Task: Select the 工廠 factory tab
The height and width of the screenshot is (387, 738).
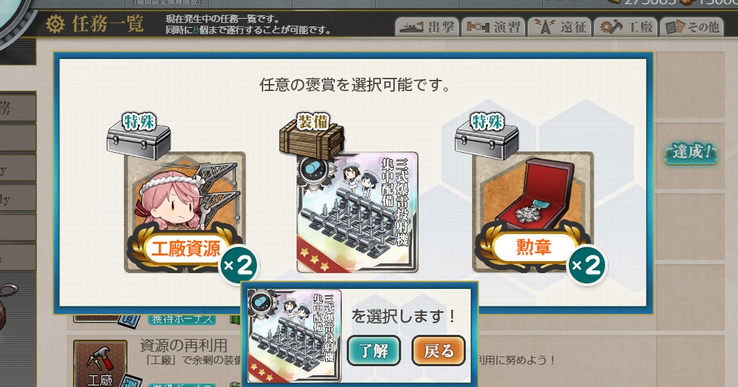Action: pyautogui.click(x=626, y=27)
